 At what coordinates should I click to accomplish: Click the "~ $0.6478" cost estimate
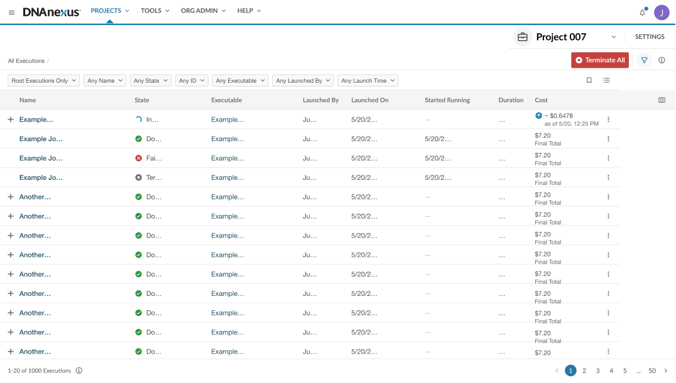click(559, 116)
